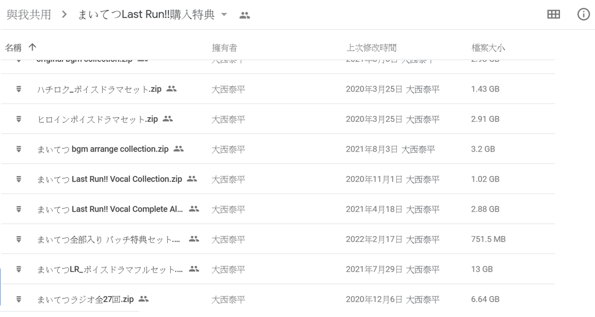Expand the まいてつLast Run!!購入特典 folder dropdown
The height and width of the screenshot is (317, 595).
[224, 15]
